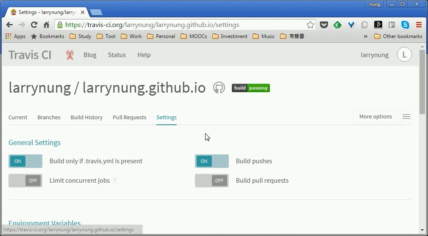This screenshot has width=428, height=236.
Task: Click the hamburger lines beside More options
Action: point(406,117)
